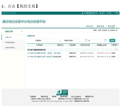Screen dimensions: 120x110
Task: Select 交易公告 in the left sidebar
Action: pos(8,37)
